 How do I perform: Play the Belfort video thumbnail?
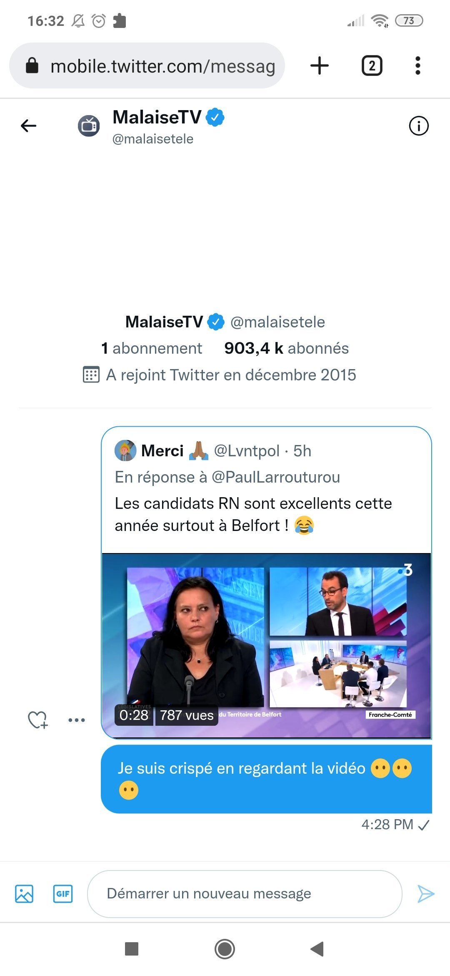pyautogui.click(x=267, y=645)
